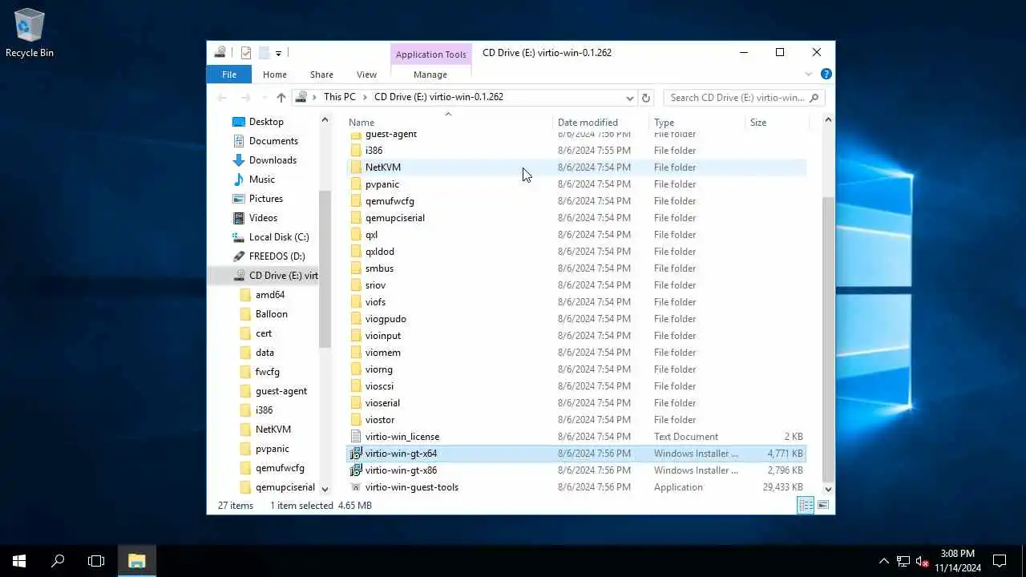
Task: Select the NetKVM folder icon in file list
Action: click(356, 167)
